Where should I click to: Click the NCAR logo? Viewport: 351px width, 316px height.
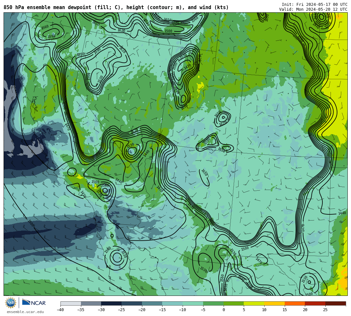(34, 303)
